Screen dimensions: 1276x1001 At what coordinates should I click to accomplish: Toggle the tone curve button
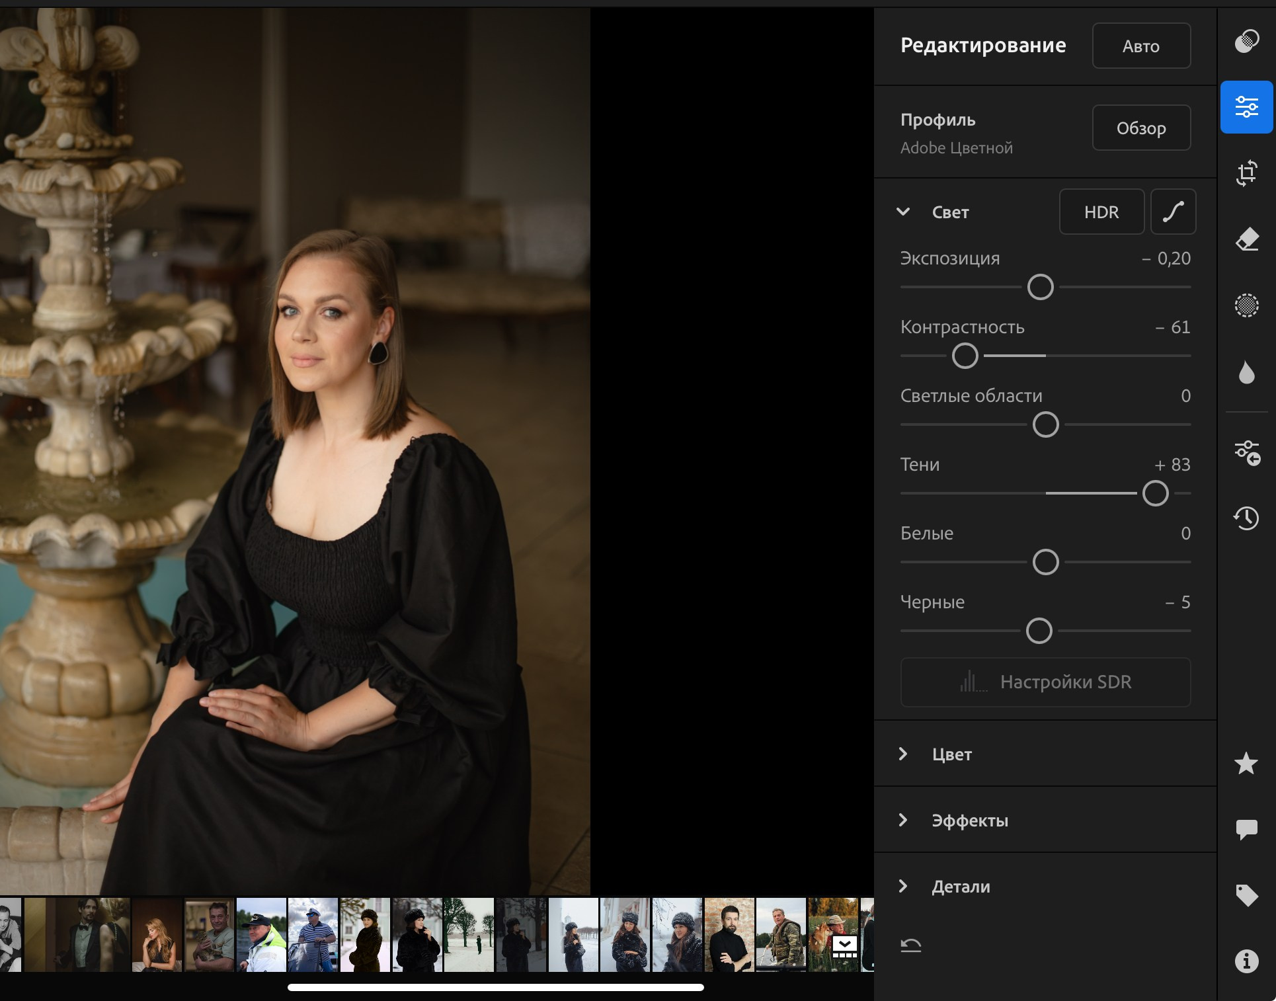pos(1173,212)
